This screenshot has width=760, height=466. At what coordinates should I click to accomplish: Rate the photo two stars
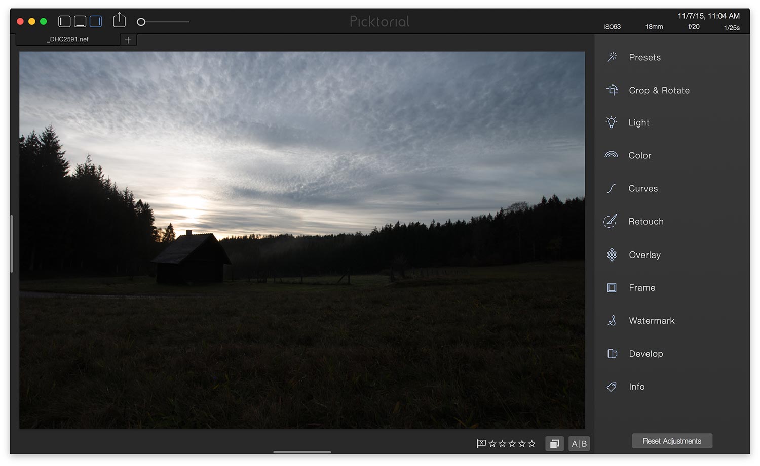pyautogui.click(x=502, y=444)
